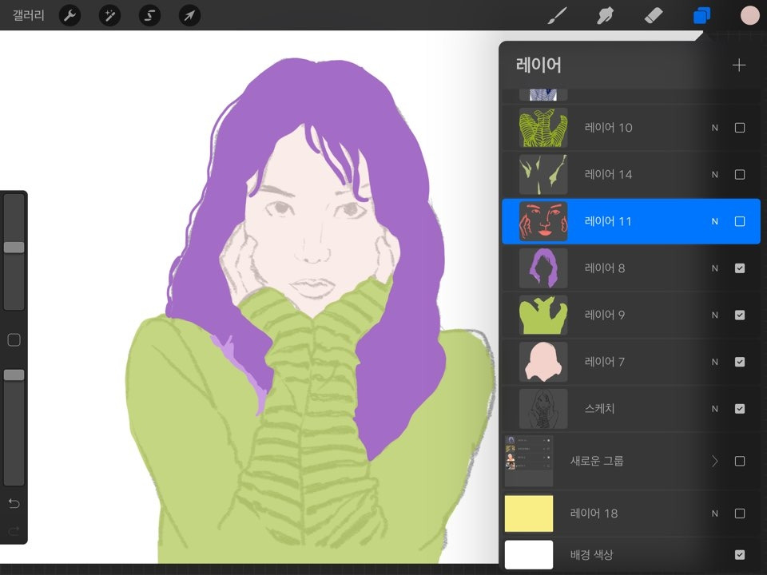The image size is (767, 575).
Task: Open blend mode via N on 레이어 9
Action: [714, 315]
